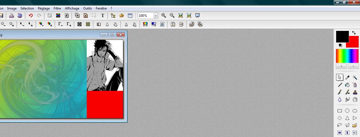The height and width of the screenshot is (137, 360).
Task: Click the Gradient icon
Action: 154,24
